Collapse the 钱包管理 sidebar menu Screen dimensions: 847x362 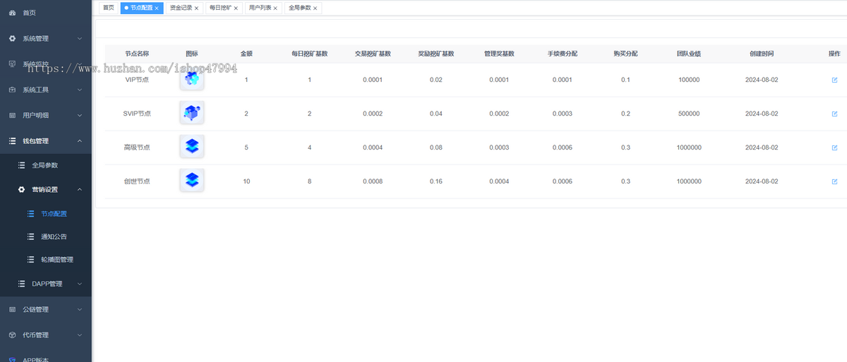point(46,140)
